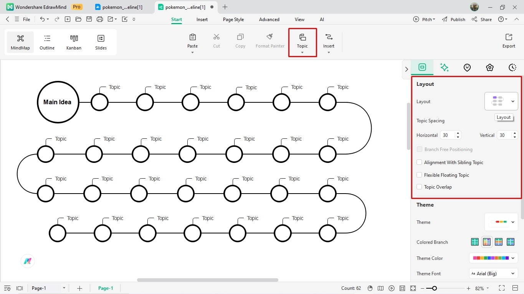
Task: Save the document with the floppy disk icon
Action: (x=89, y=19)
